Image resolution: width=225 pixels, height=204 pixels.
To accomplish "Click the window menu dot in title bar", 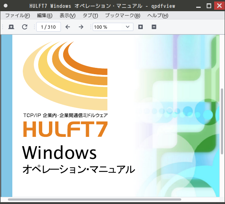I will 6,6.
